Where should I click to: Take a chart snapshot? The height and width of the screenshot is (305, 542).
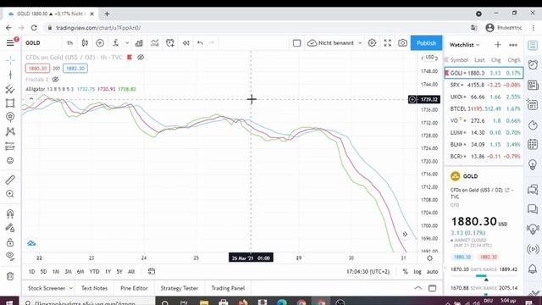(402, 43)
